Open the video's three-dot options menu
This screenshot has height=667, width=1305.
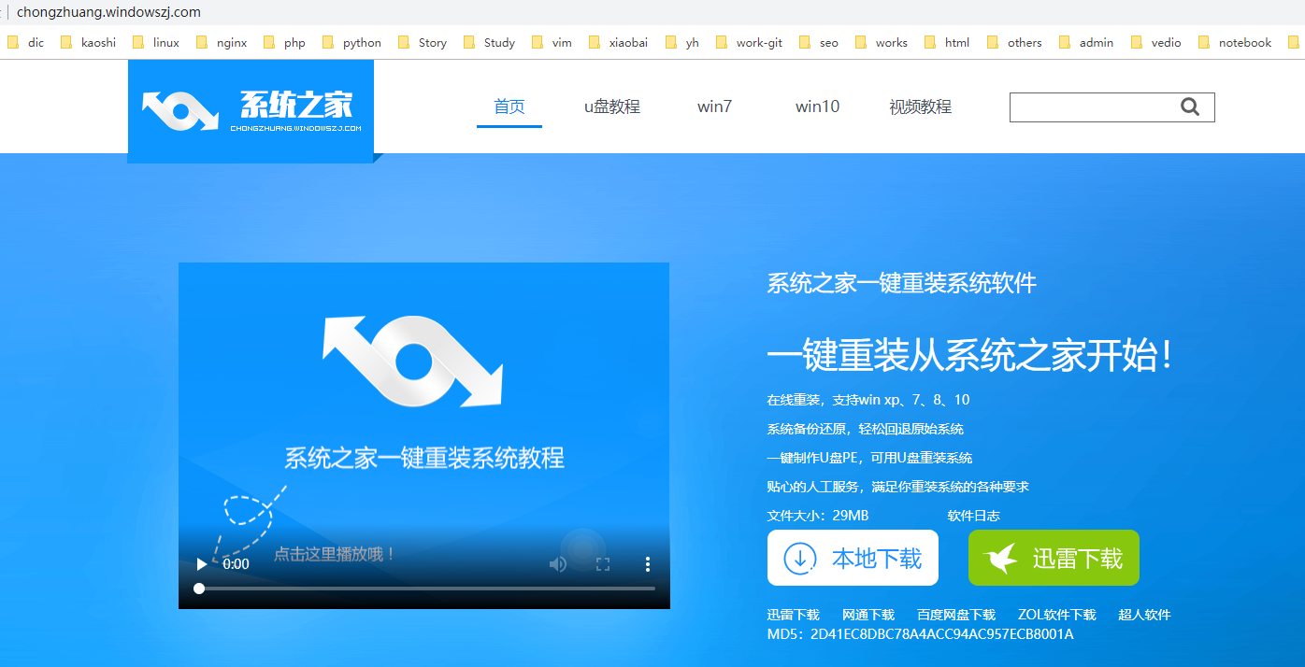point(647,564)
